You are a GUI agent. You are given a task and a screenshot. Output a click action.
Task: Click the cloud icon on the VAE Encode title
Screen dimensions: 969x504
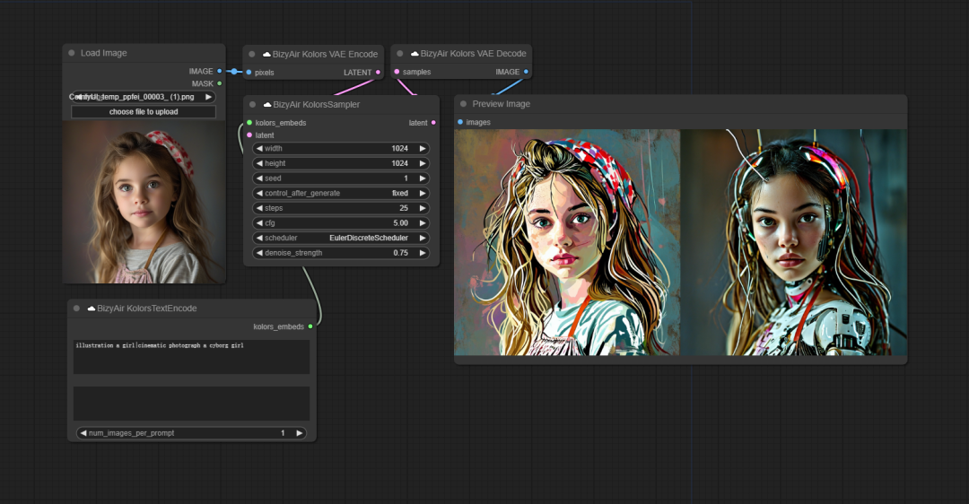coord(267,55)
